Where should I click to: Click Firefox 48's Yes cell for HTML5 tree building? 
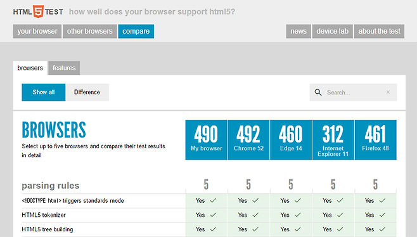click(x=376, y=229)
